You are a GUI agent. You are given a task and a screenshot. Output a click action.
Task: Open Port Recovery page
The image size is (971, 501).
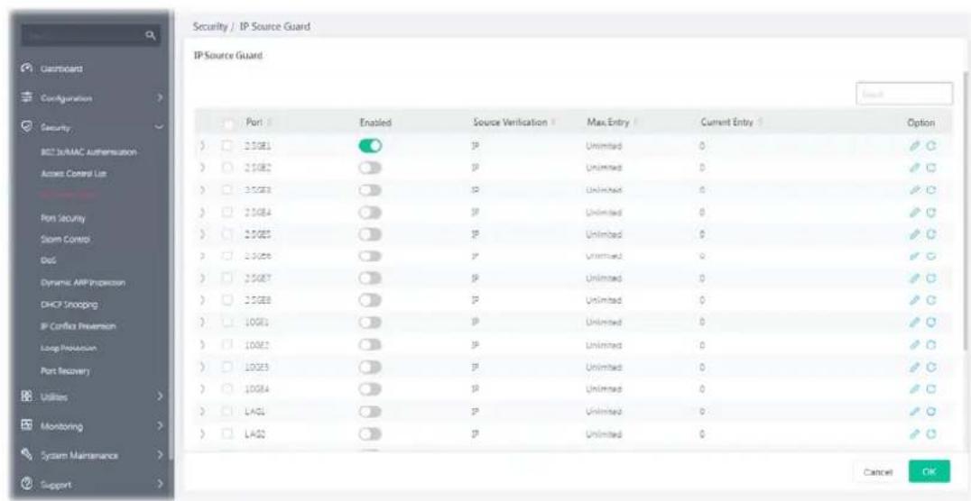tap(67, 369)
